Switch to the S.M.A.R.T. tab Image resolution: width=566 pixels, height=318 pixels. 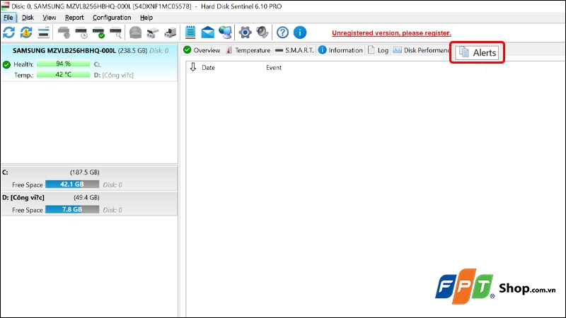(x=294, y=50)
